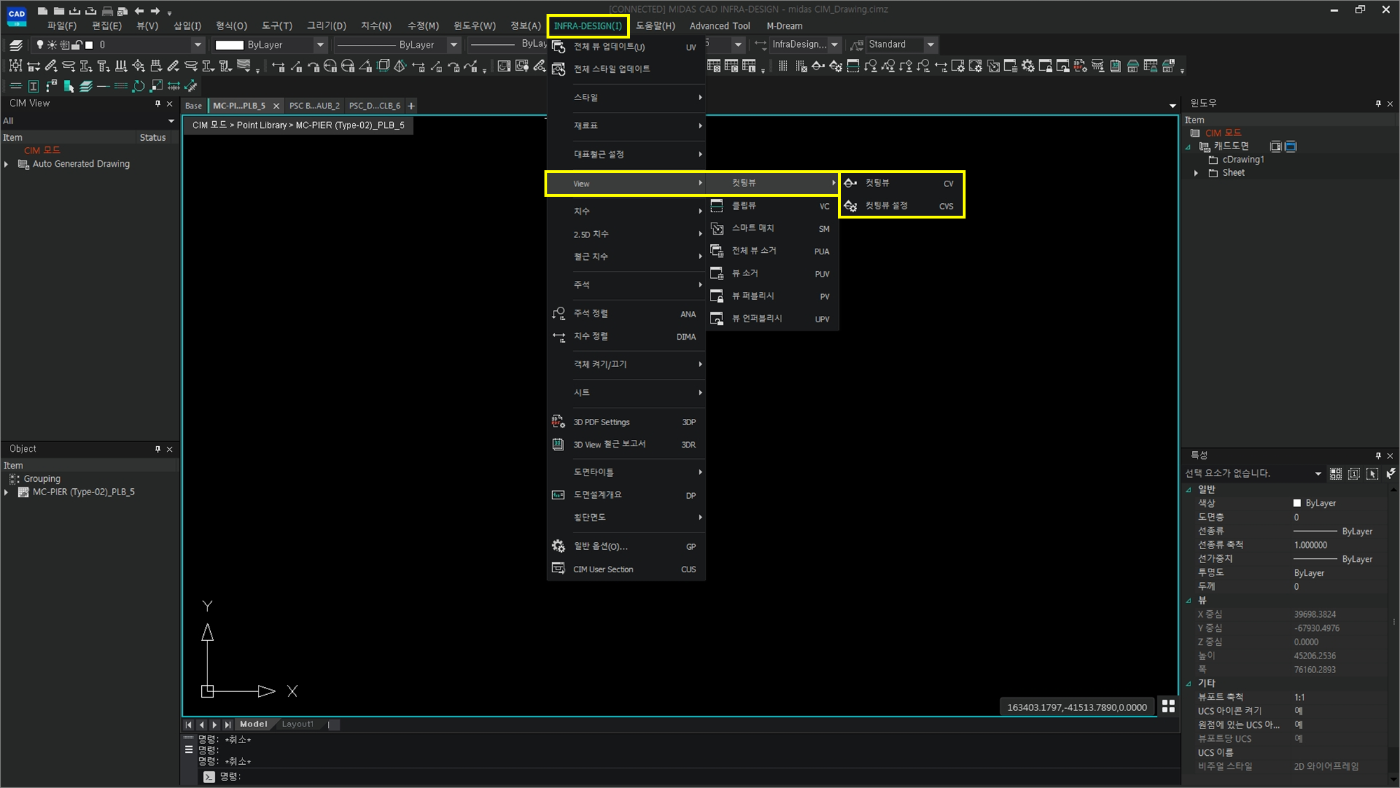The image size is (1400, 788).
Task: Click the gear settings toolbar icon
Action: (x=1028, y=67)
